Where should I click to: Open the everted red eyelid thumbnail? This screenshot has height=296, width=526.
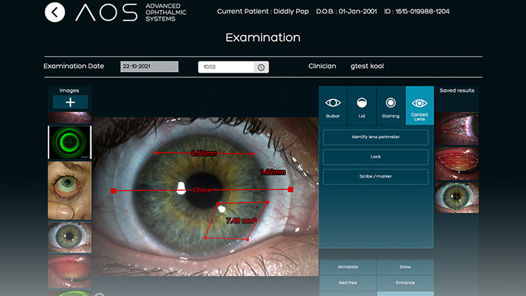[70, 271]
